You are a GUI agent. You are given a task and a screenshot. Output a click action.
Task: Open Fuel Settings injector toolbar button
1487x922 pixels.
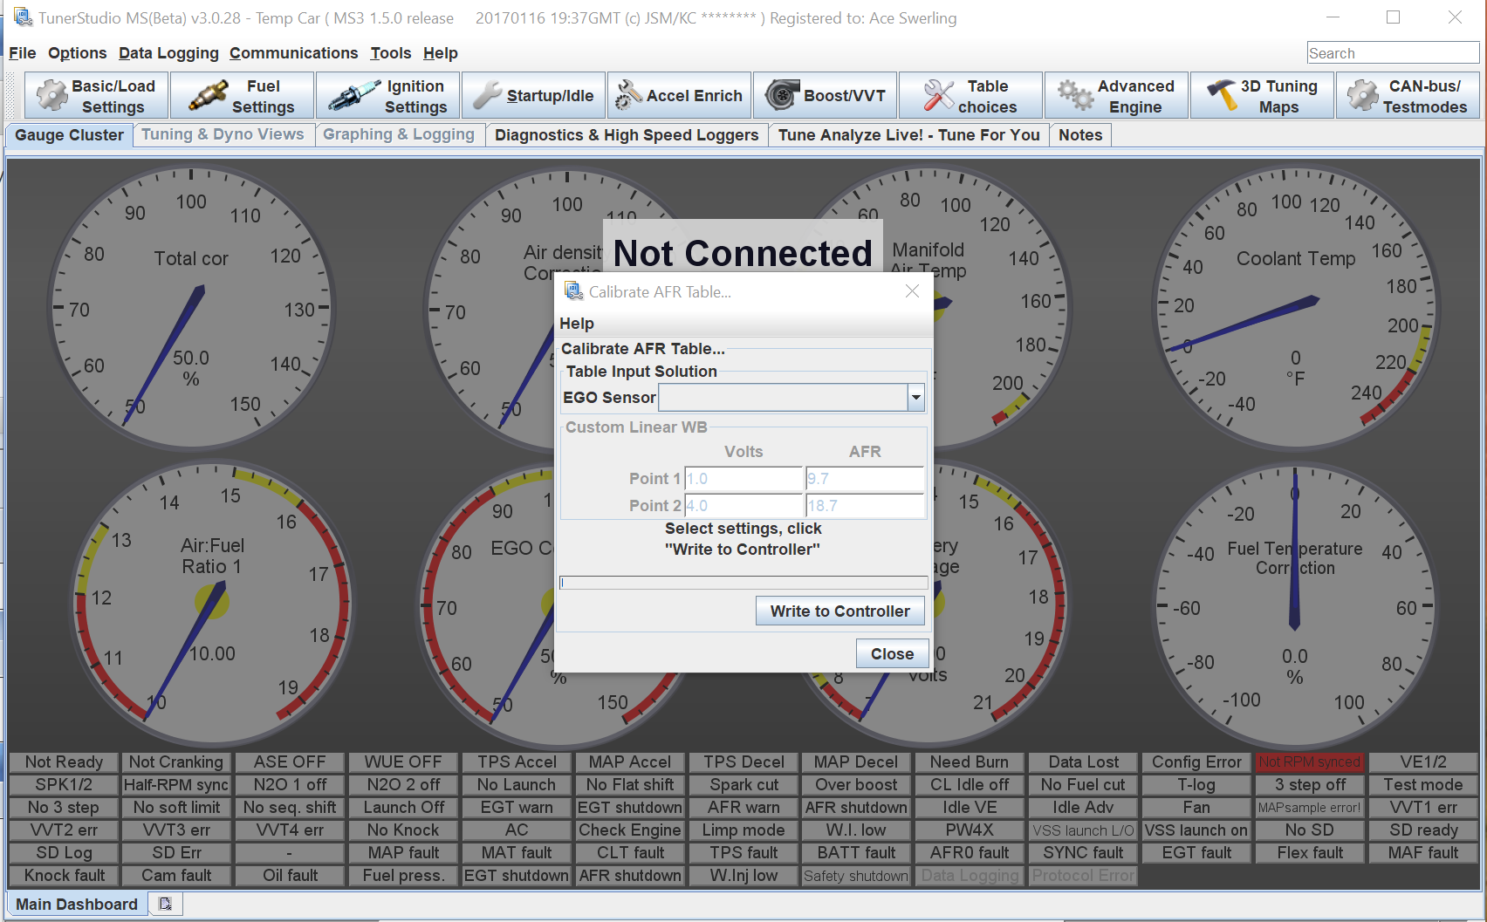pyautogui.click(x=242, y=96)
